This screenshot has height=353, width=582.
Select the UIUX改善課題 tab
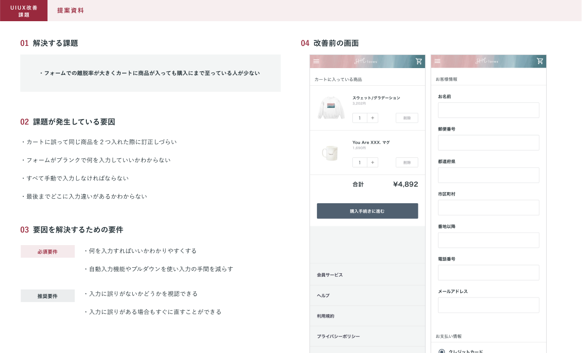click(x=24, y=11)
